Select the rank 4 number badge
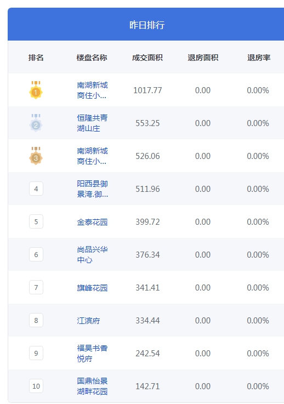Screen dimensions: 284x404 [36, 189]
